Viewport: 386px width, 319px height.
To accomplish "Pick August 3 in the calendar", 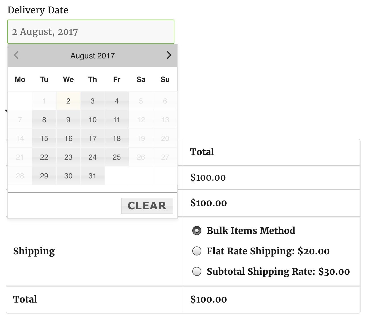I will coord(93,101).
